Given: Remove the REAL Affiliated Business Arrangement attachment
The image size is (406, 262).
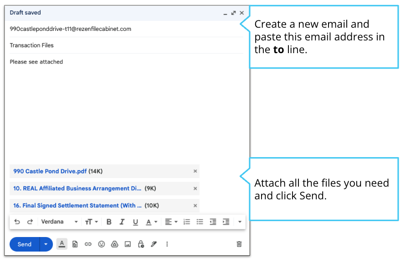Looking at the screenshot, I should click(195, 188).
